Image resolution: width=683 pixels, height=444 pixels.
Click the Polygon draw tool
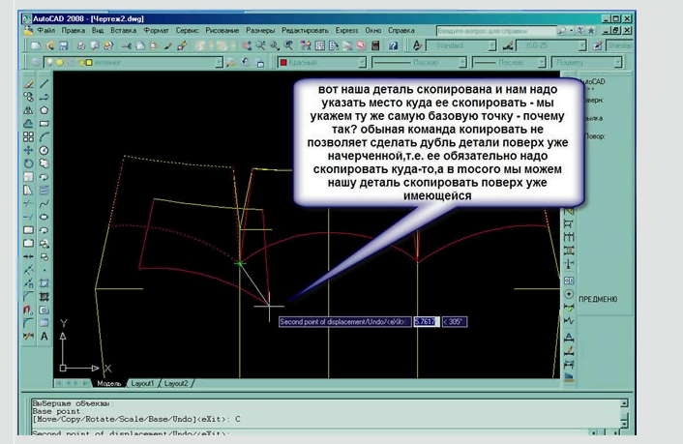[x=45, y=111]
